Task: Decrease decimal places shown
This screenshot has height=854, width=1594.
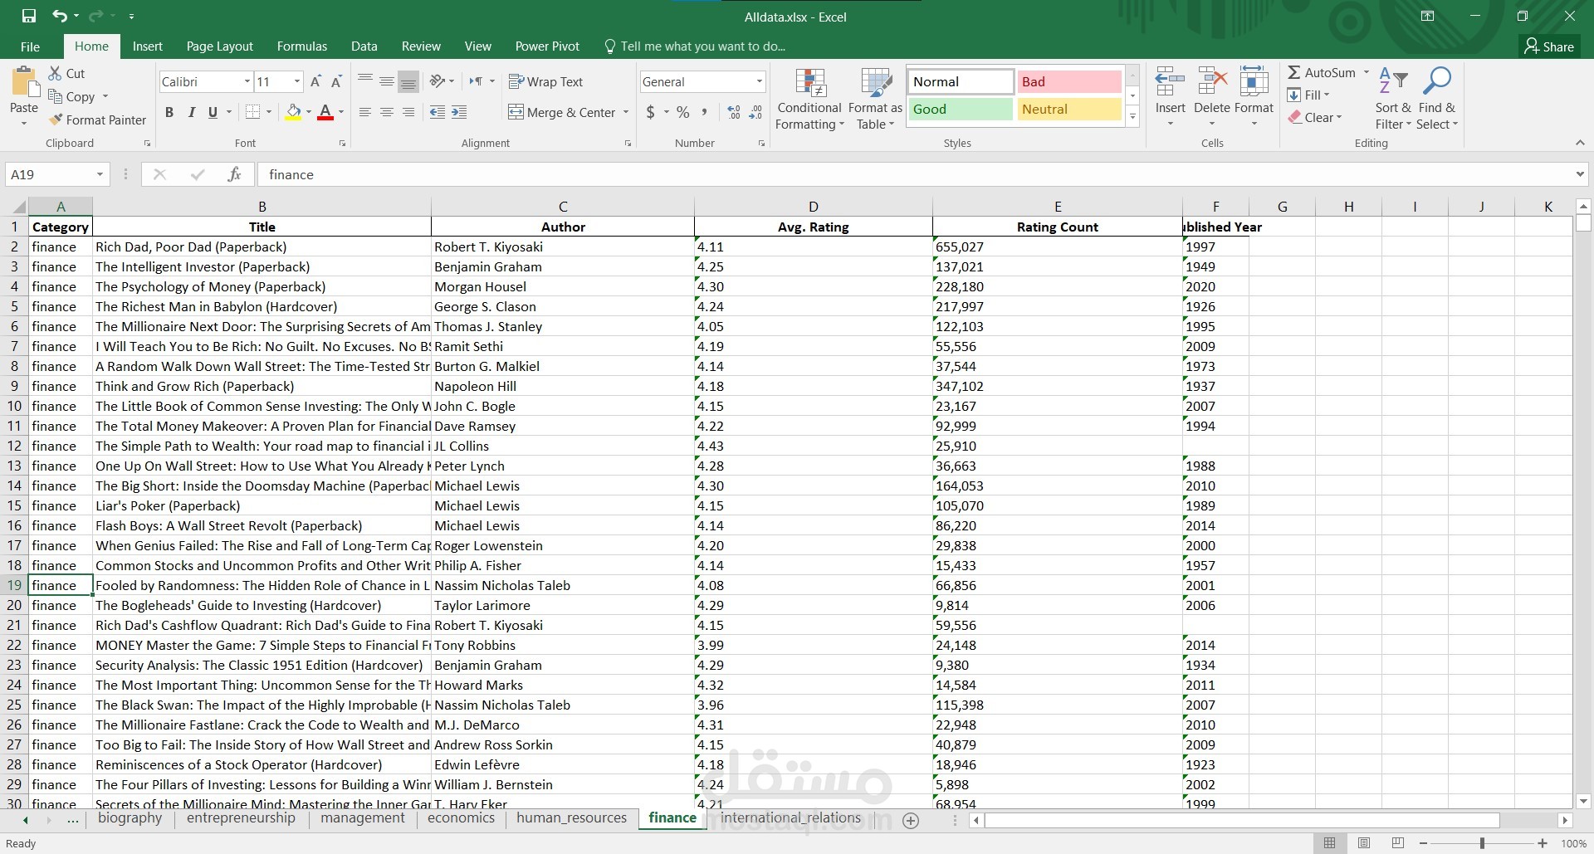Action: [x=755, y=112]
